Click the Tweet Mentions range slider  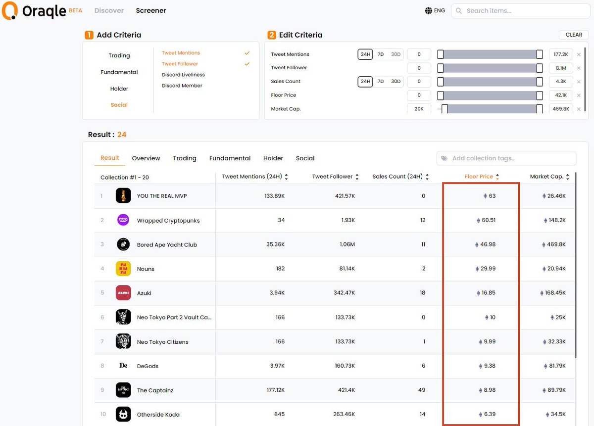pyautogui.click(x=490, y=54)
